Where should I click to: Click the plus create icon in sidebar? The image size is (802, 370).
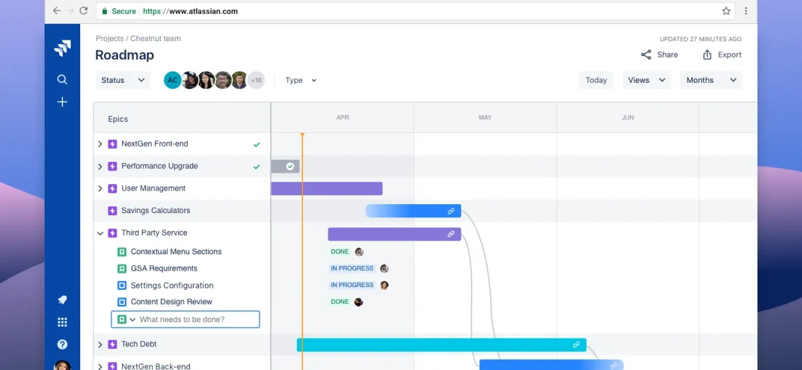point(62,102)
